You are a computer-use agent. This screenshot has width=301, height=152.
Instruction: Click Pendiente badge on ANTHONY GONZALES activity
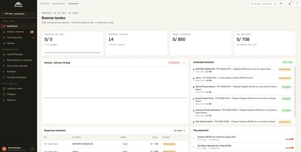point(285,69)
